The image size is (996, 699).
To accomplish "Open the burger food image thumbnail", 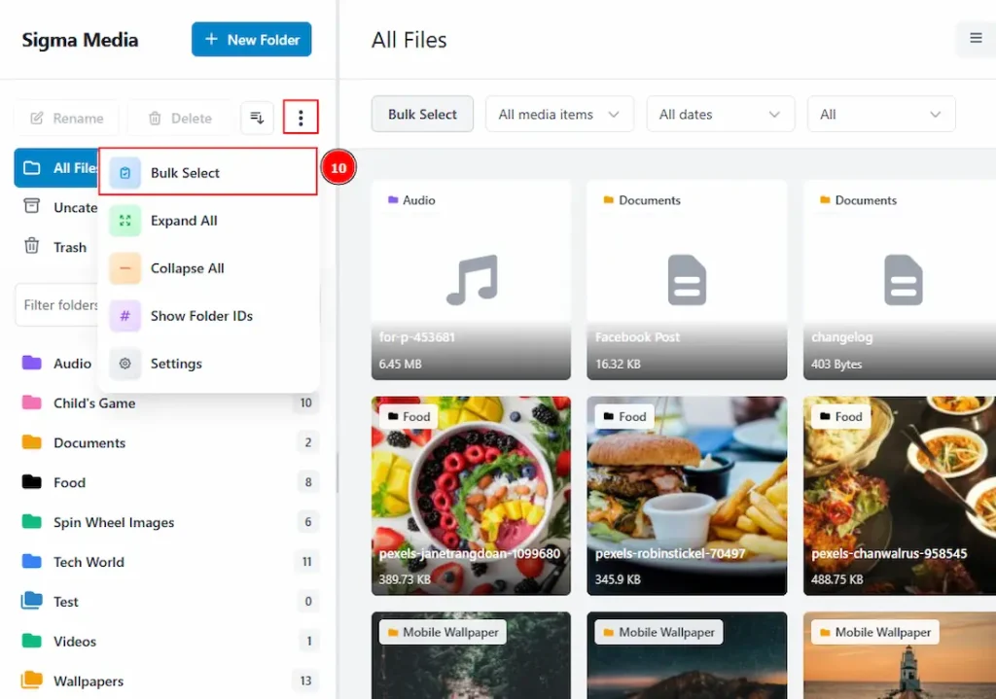I will 687,495.
